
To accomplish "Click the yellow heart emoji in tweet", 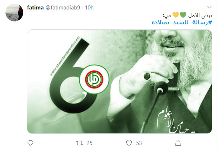I will pyautogui.click(x=176, y=15).
